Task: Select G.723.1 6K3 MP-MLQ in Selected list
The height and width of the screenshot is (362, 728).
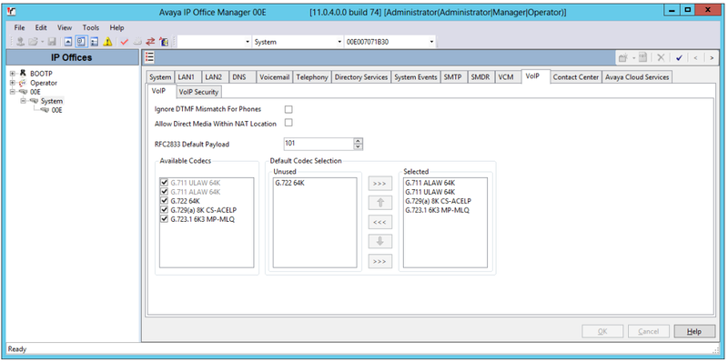Action: tap(437, 210)
